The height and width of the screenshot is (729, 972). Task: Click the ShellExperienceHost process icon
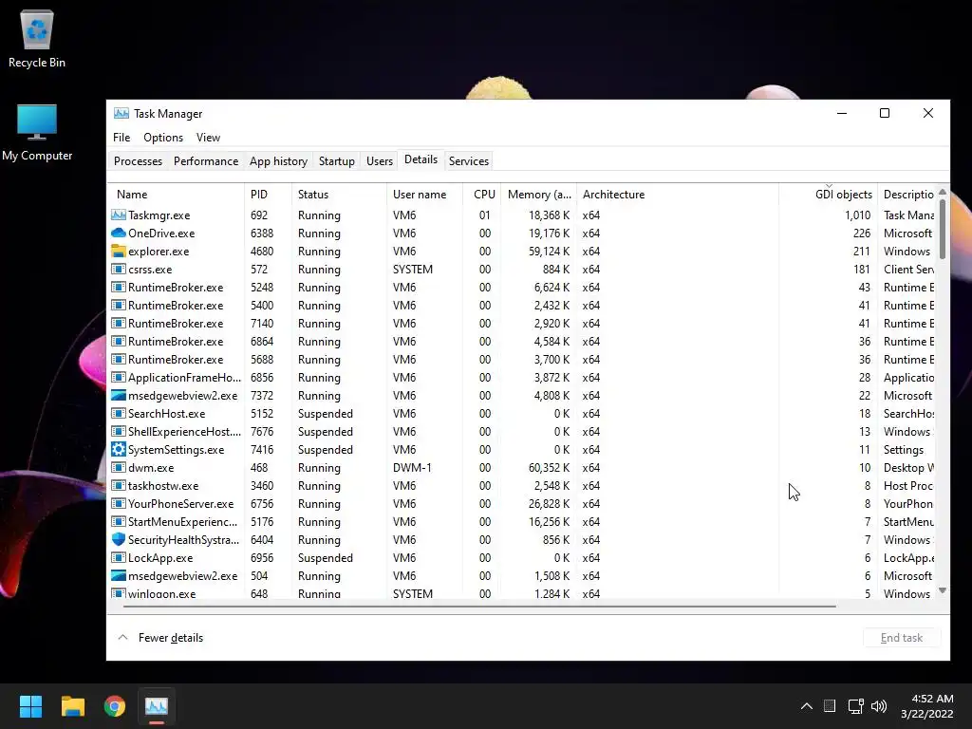click(119, 432)
